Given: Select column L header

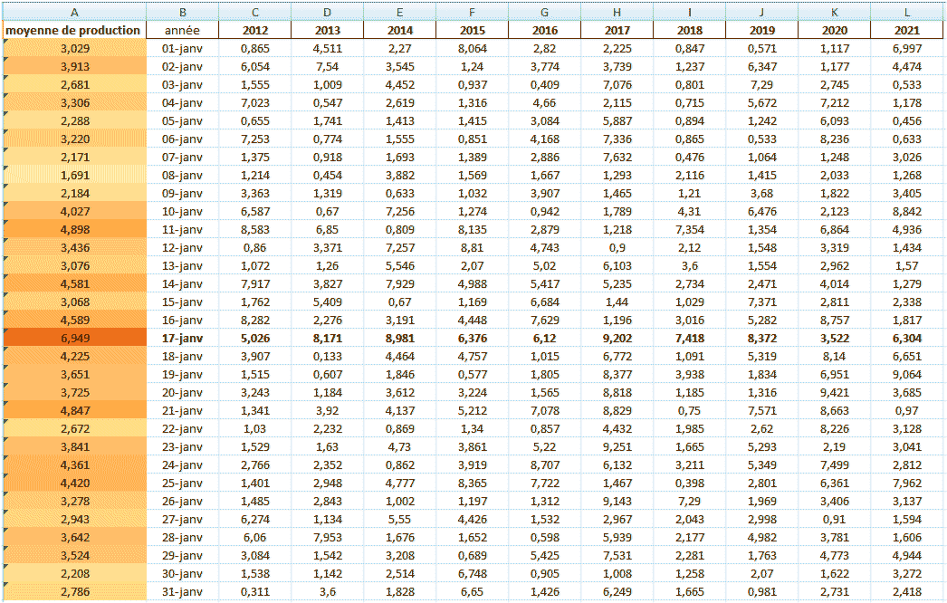Looking at the screenshot, I should coord(906,12).
